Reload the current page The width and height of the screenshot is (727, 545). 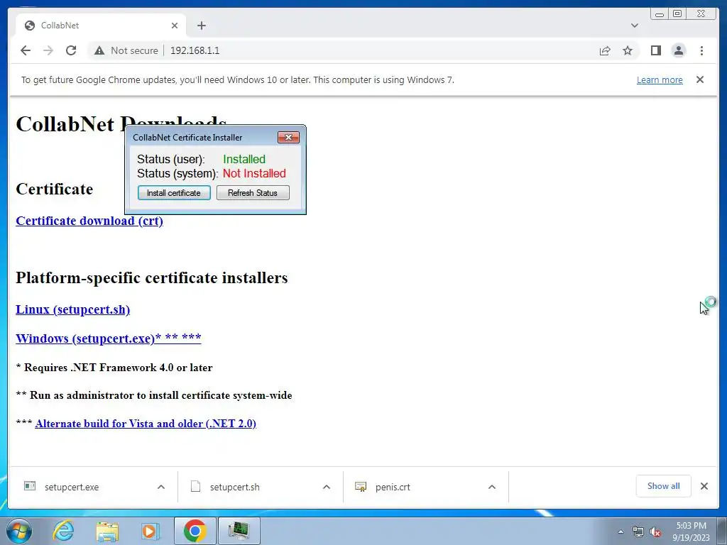71,50
